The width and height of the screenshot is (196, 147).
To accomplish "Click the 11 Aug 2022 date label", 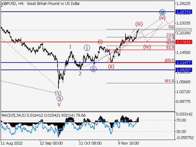I will (x=12, y=143).
